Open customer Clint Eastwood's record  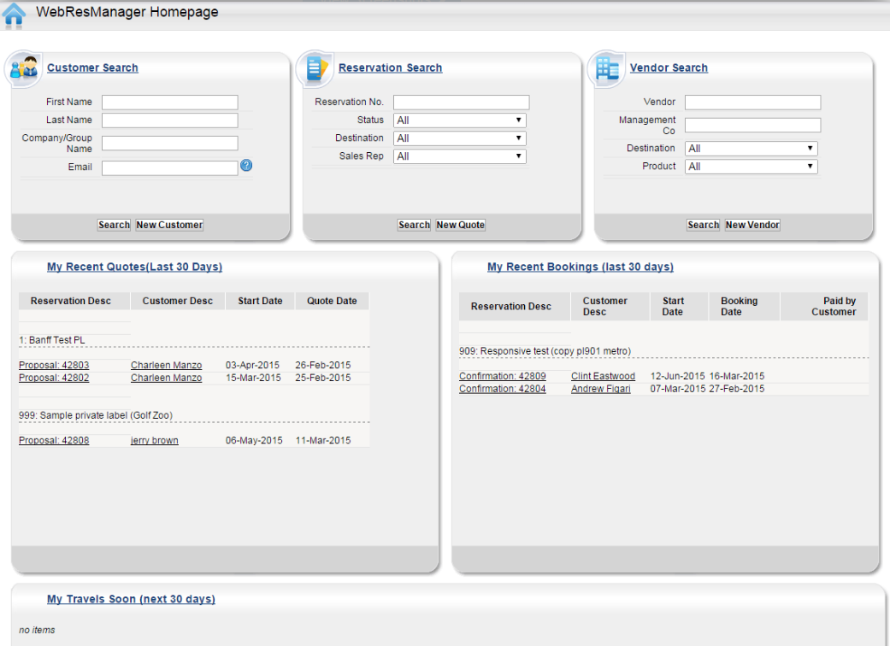(603, 375)
